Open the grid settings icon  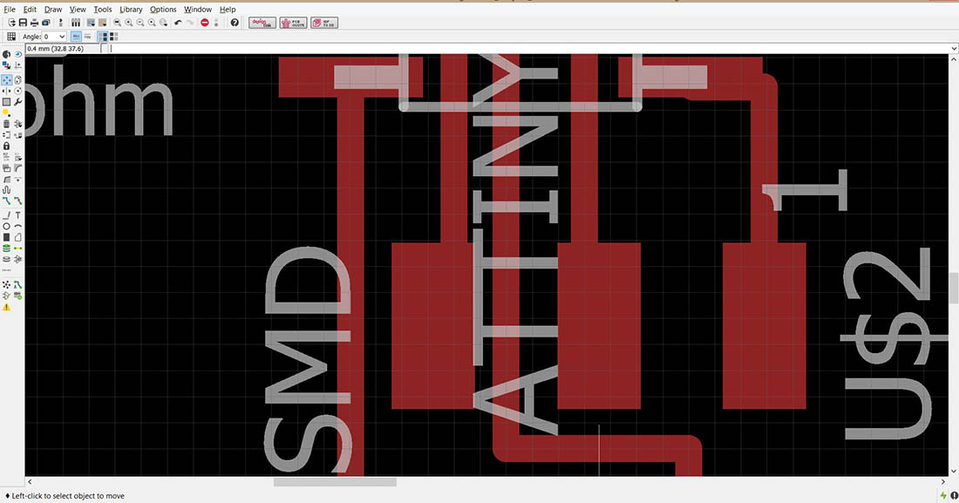[11, 36]
